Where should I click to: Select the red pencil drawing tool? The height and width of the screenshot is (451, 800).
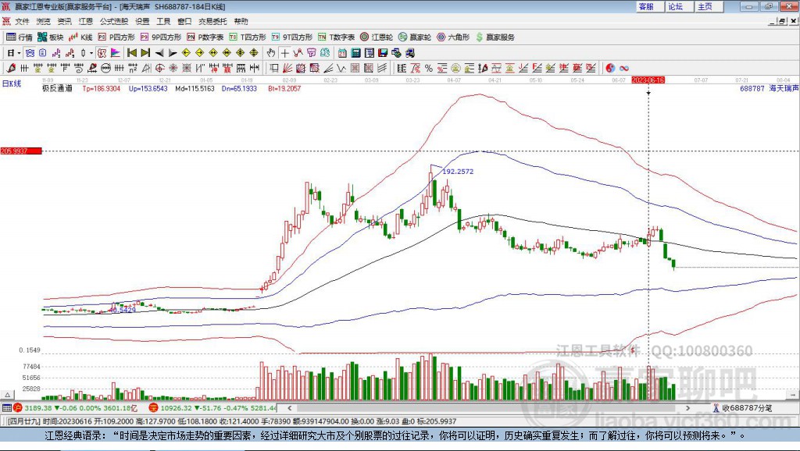(11, 68)
